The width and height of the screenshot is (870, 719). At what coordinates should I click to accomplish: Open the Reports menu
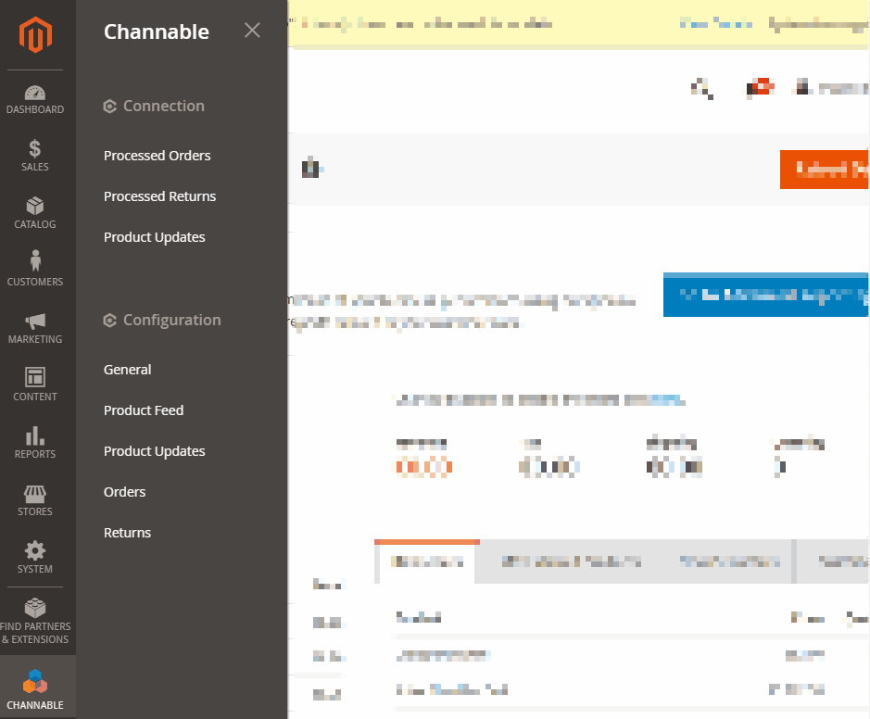[x=35, y=443]
